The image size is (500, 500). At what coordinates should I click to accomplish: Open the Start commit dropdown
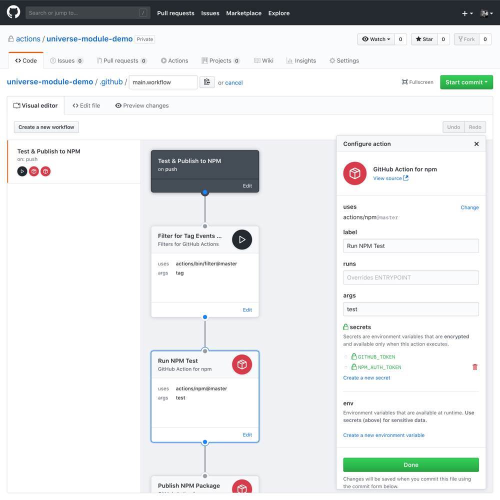(x=466, y=82)
